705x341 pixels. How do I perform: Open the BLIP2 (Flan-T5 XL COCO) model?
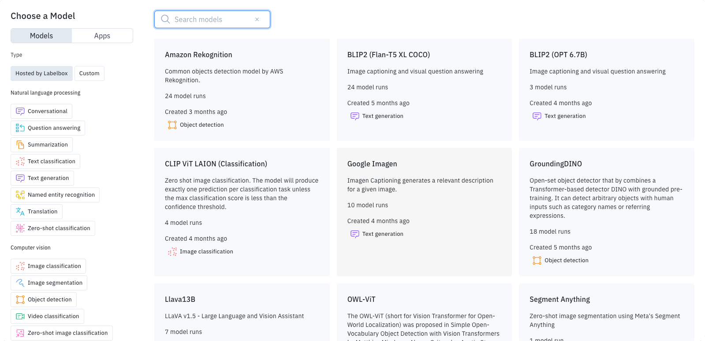[424, 90]
